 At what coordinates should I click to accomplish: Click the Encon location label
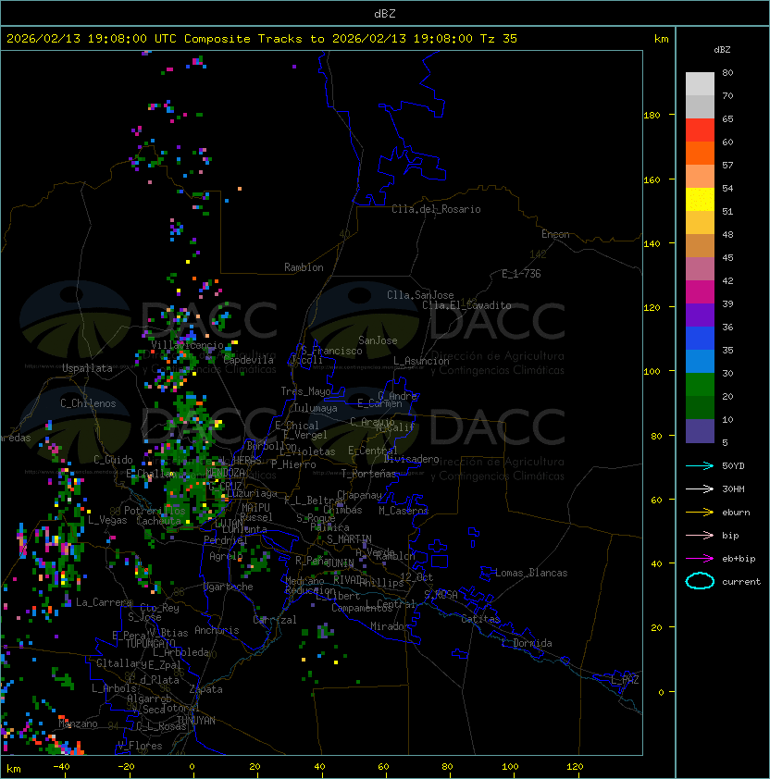pyautogui.click(x=555, y=234)
